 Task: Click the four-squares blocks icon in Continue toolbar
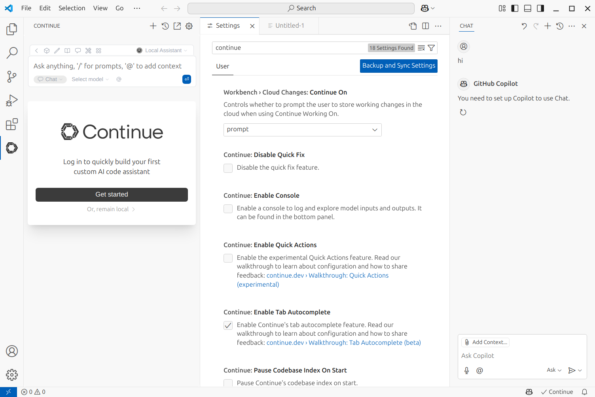click(x=99, y=51)
